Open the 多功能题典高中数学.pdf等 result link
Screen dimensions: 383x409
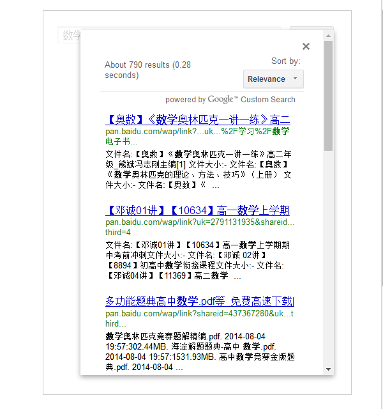(200, 301)
